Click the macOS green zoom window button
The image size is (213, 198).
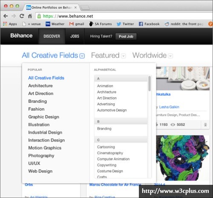click(17, 6)
